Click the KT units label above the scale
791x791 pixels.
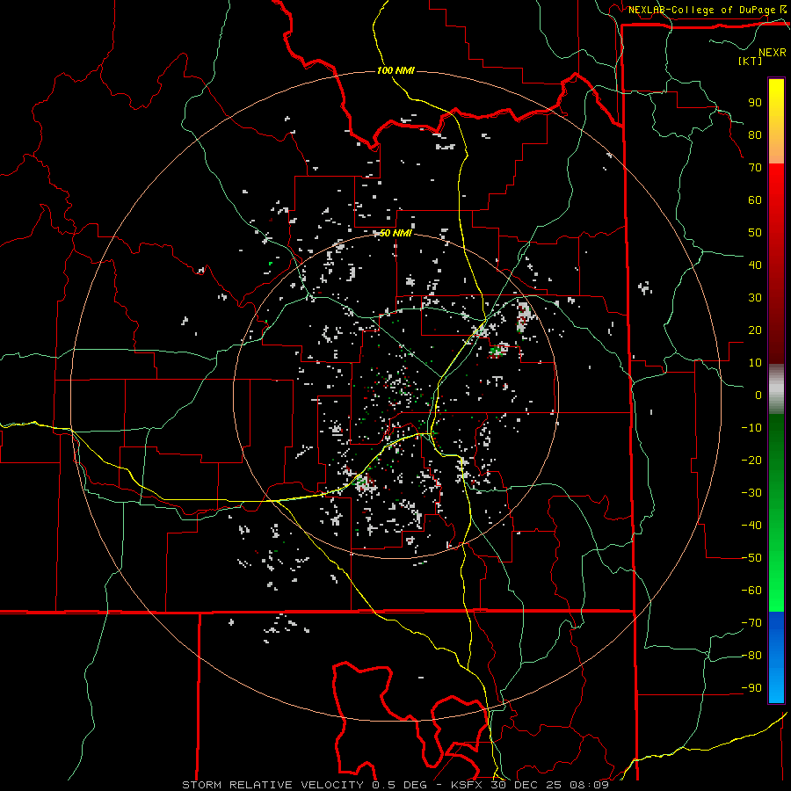[x=751, y=61]
